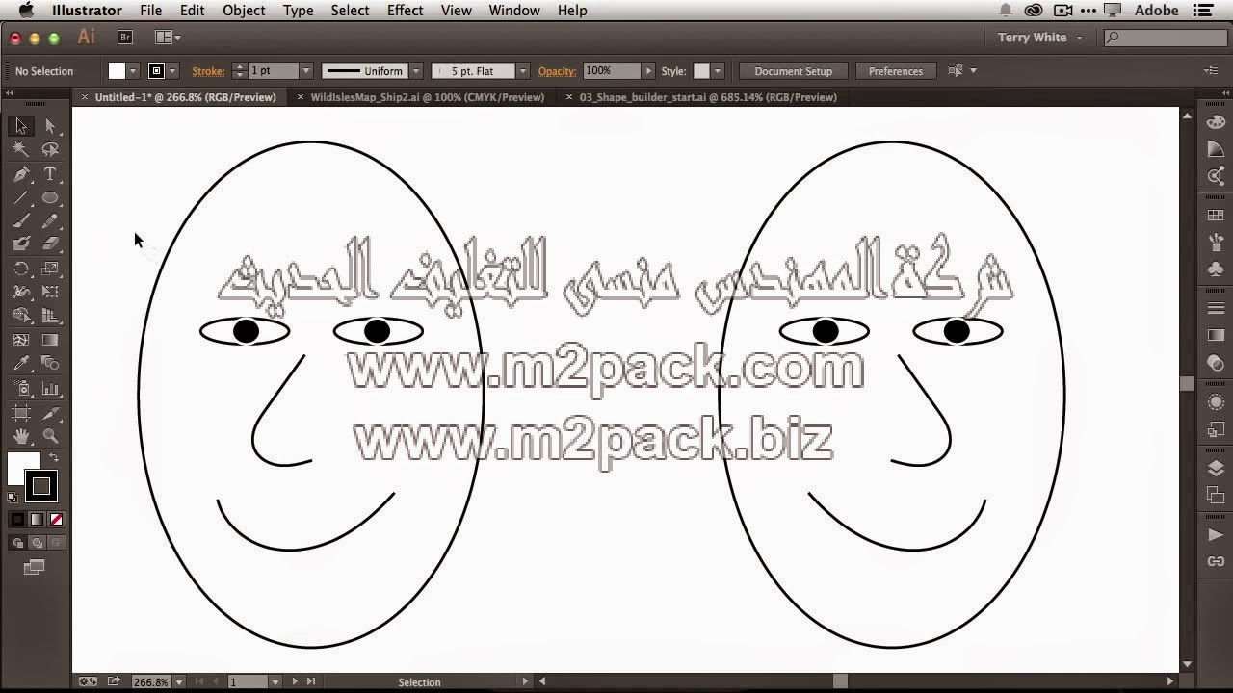Select the Blob Brush tool
This screenshot has height=693, width=1233.
pyautogui.click(x=20, y=244)
